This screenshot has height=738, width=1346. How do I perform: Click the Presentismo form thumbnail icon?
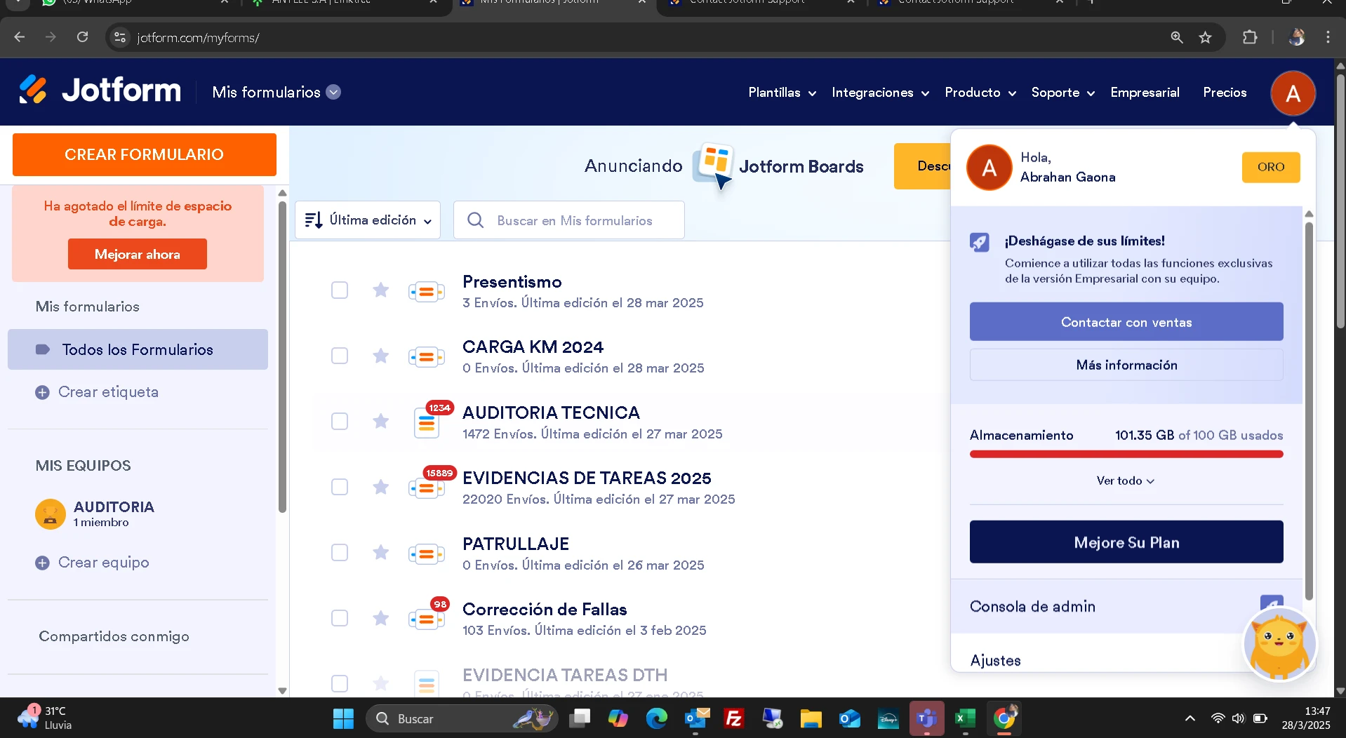(427, 290)
